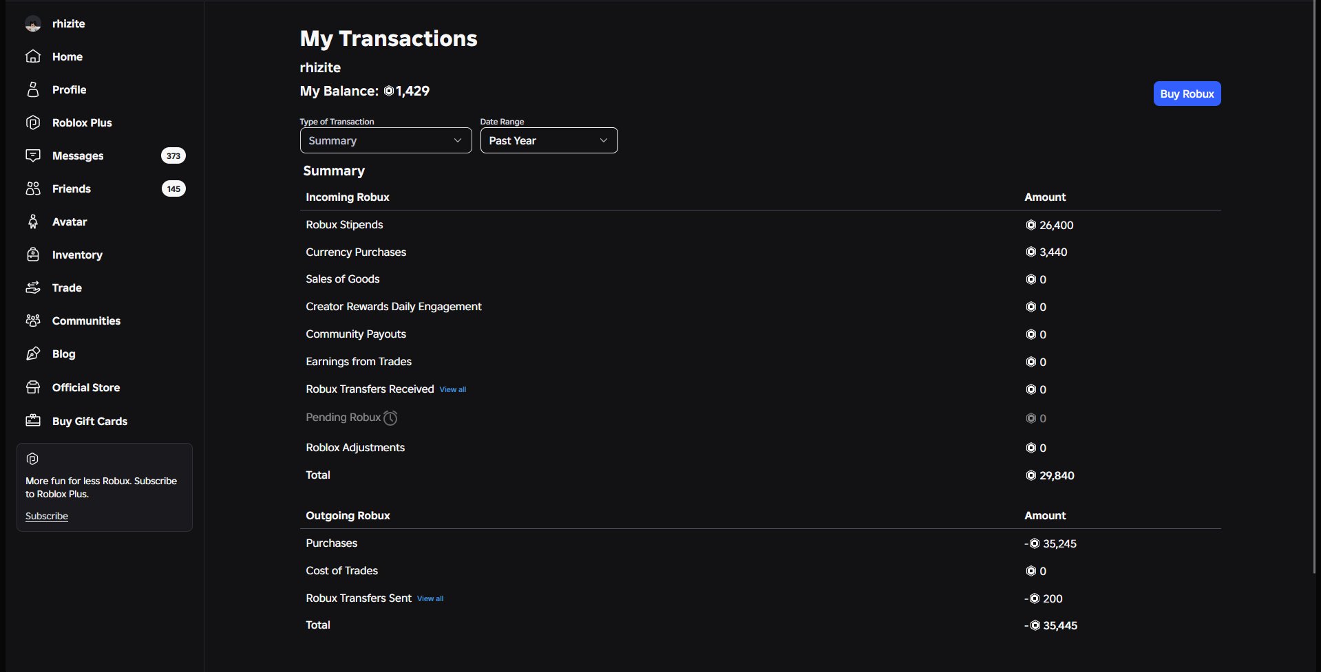
Task: Click the Robux icon beside outgoing total 35,445
Action: [1035, 625]
